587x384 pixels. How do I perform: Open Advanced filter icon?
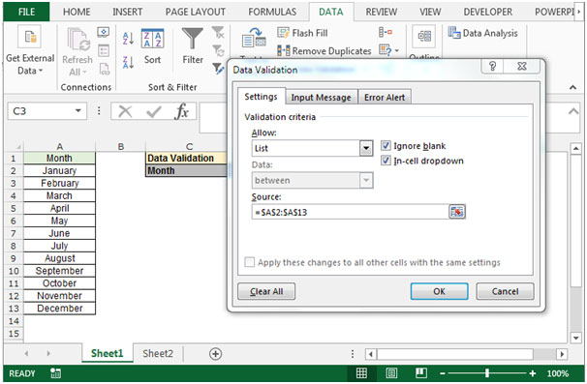click(x=218, y=68)
